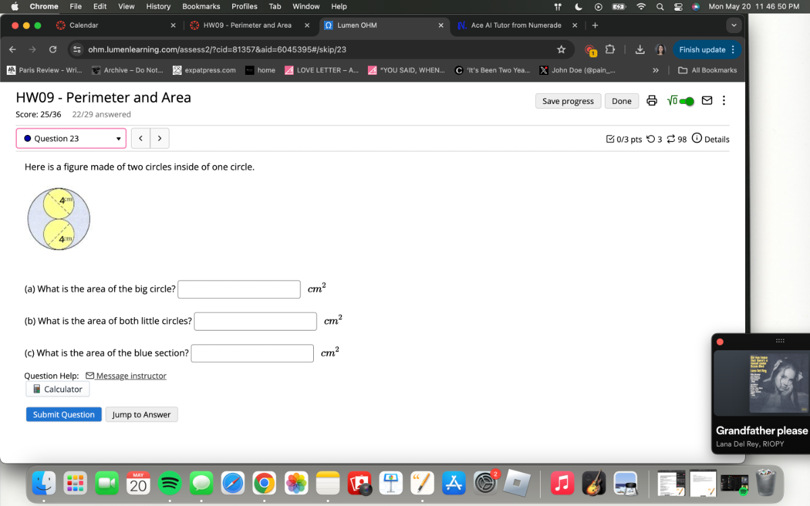Image resolution: width=810 pixels, height=506 pixels.
Task: Toggle the math entry square-root switch
Action: 680,101
